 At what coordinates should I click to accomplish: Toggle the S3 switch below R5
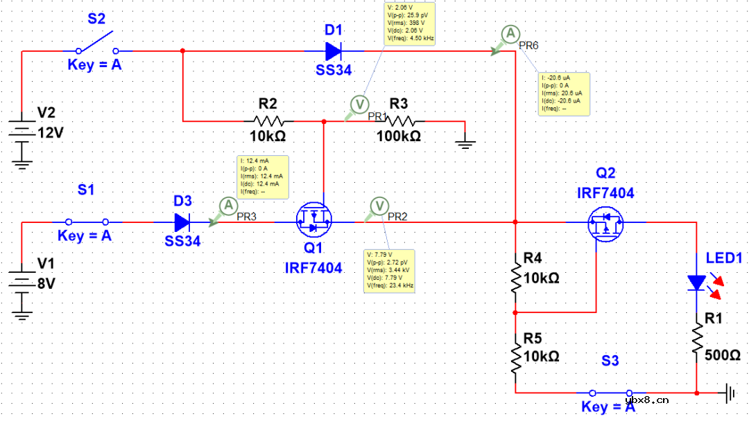[609, 392]
